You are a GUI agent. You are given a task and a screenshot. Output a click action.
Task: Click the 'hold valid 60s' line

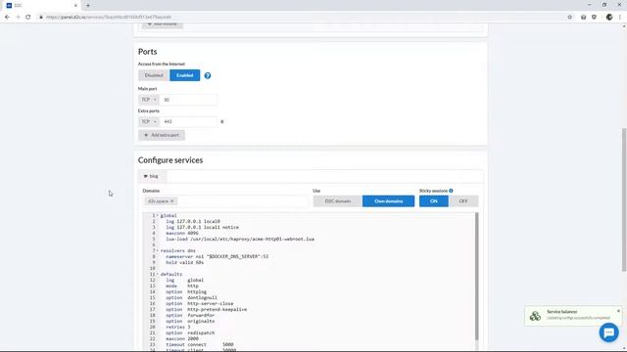point(185,263)
